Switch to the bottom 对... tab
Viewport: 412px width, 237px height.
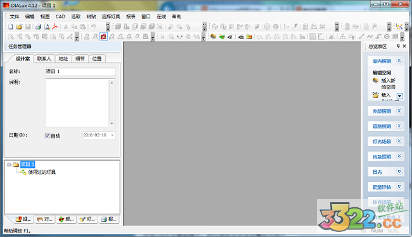44,219
